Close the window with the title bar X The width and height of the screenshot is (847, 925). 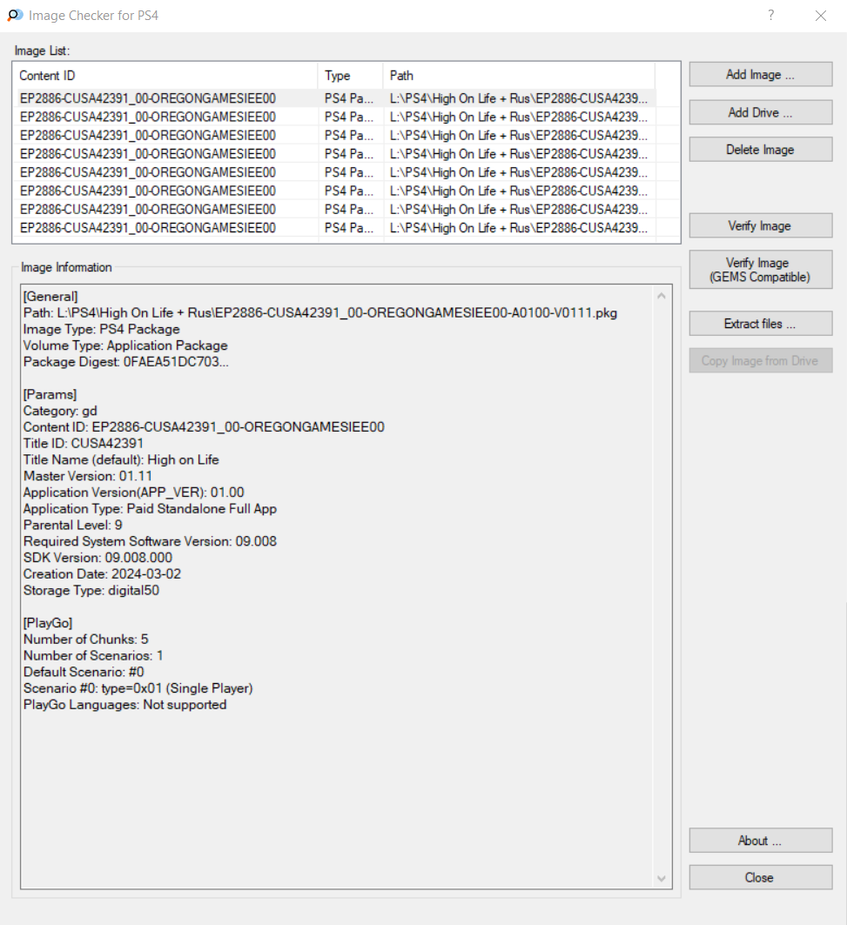[x=820, y=16]
